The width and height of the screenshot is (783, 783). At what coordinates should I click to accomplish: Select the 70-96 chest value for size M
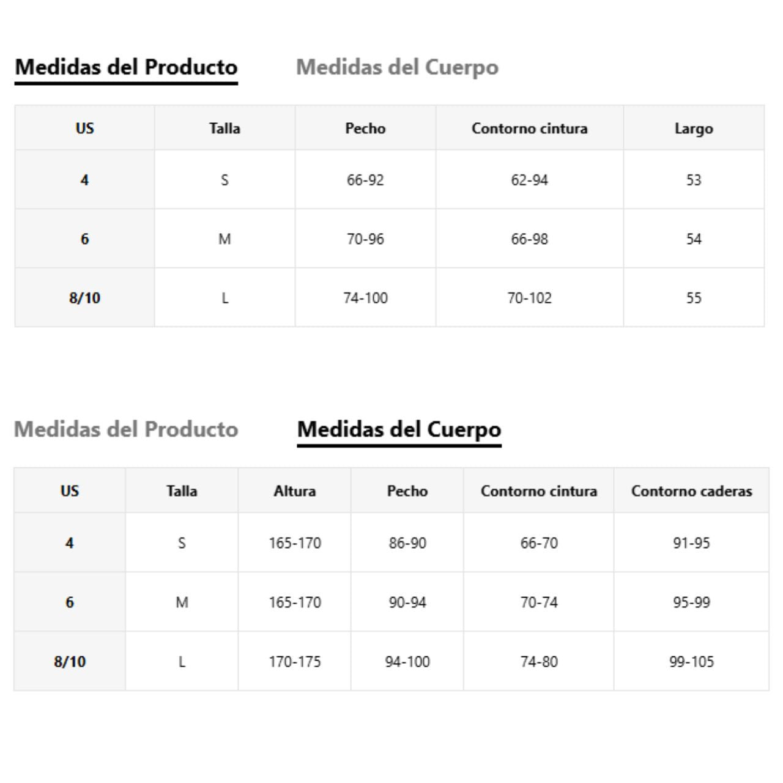[x=365, y=239]
